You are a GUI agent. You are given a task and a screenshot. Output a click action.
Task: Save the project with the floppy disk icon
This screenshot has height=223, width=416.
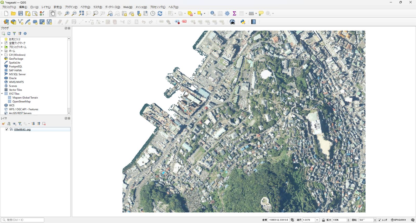[21, 13]
